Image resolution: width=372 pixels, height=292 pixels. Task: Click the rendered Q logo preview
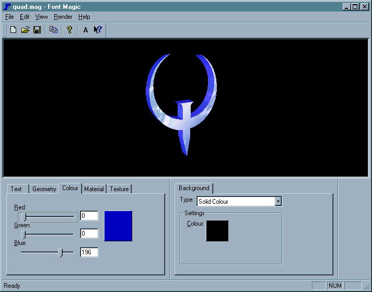point(181,104)
